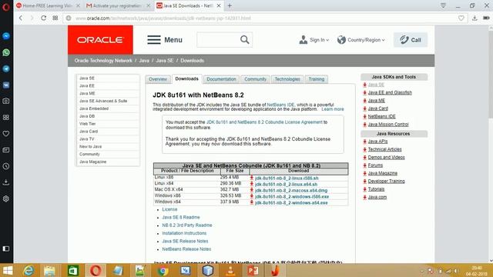
Task: Expand Country/Region selector
Action: (x=361, y=40)
